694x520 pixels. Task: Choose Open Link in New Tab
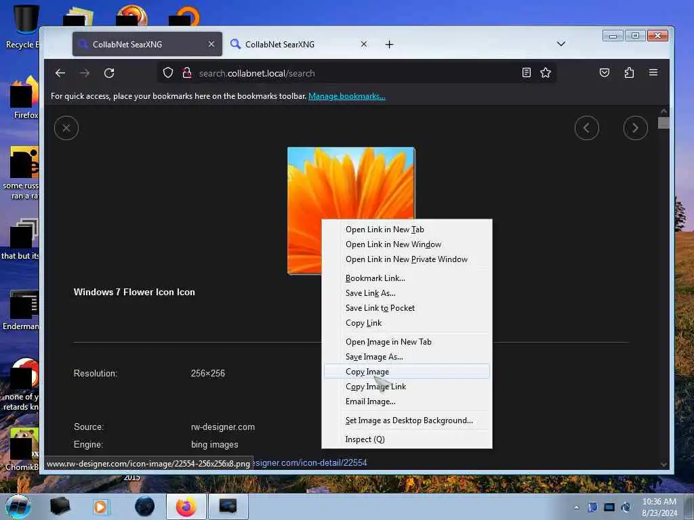(x=407, y=230)
